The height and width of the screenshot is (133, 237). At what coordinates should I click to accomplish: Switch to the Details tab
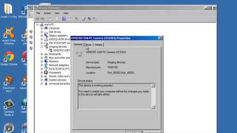tap(99, 45)
